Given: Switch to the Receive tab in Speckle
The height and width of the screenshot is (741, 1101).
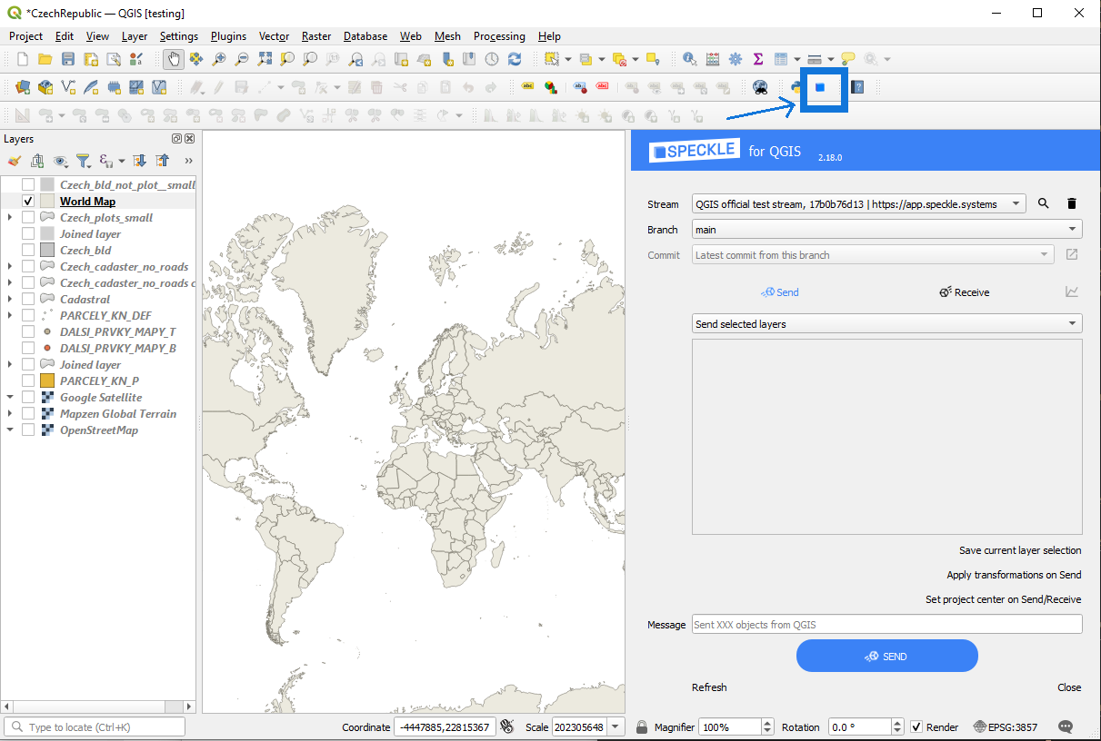Looking at the screenshot, I should 964,292.
